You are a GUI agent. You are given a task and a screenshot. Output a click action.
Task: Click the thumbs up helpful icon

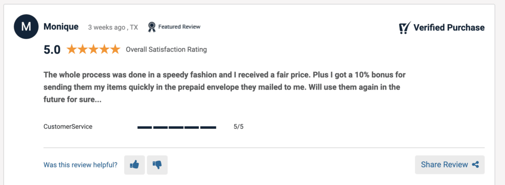click(134, 165)
